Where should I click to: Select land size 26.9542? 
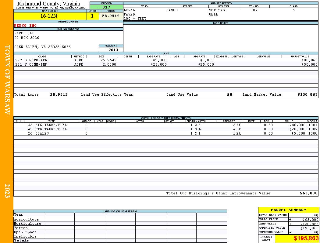click(x=108, y=60)
